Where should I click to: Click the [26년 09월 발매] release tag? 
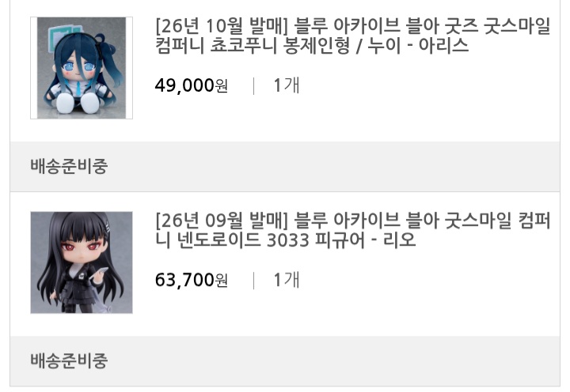click(222, 220)
